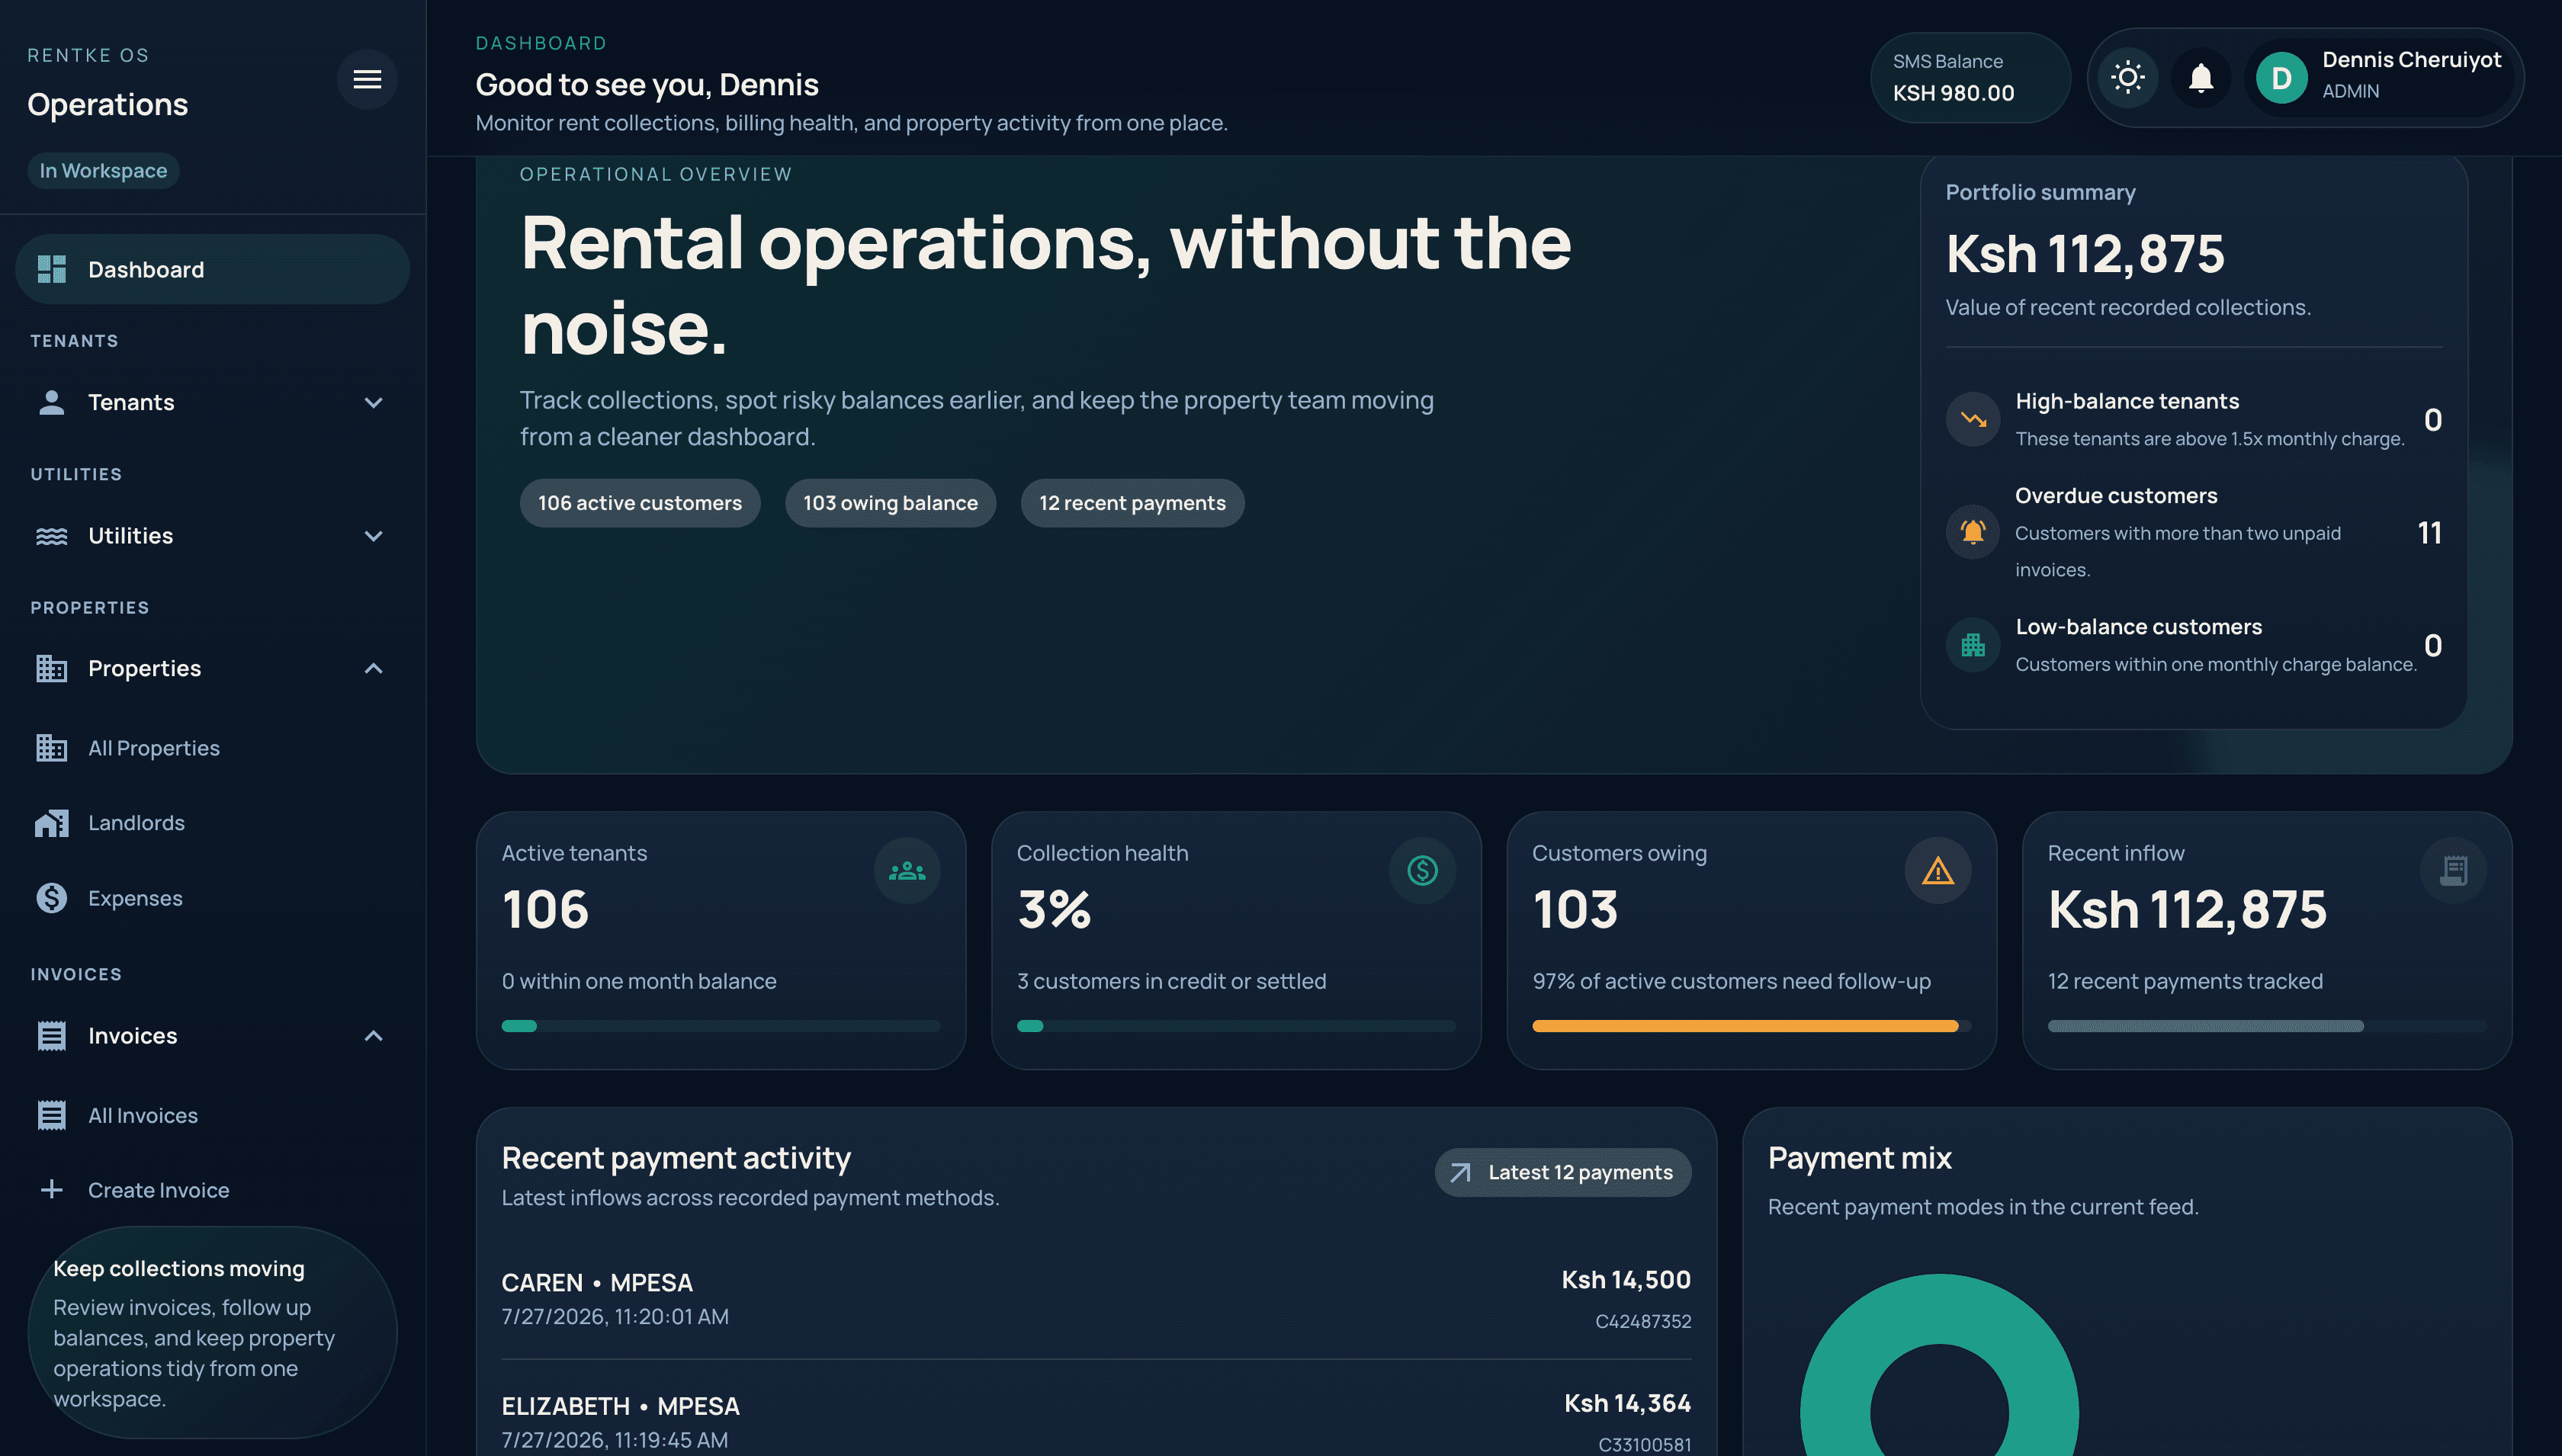Click the Customers owing value 103
2562x1456 pixels.
point(1575,909)
